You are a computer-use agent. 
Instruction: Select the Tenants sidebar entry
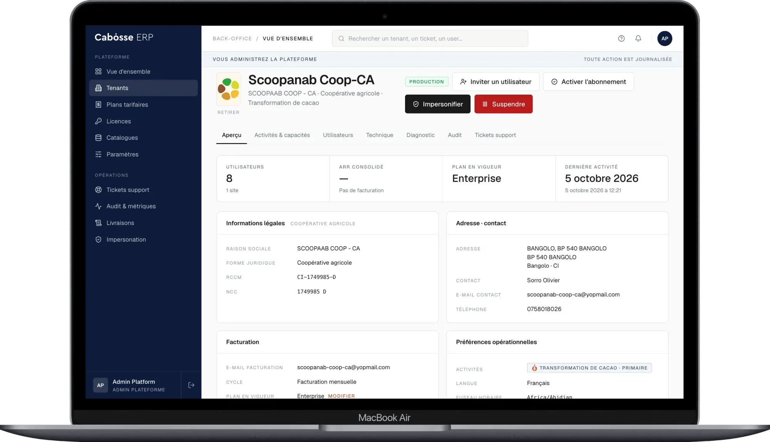click(x=143, y=88)
